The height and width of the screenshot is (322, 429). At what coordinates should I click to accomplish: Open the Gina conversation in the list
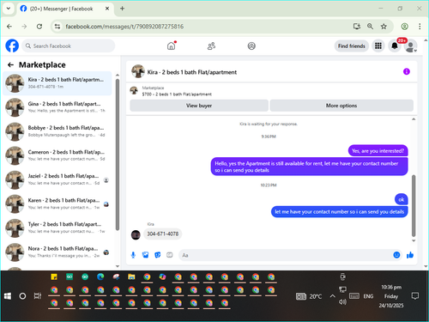(x=57, y=107)
